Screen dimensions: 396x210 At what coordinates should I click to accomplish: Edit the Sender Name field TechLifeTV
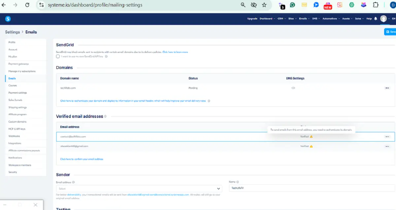tap(312, 188)
